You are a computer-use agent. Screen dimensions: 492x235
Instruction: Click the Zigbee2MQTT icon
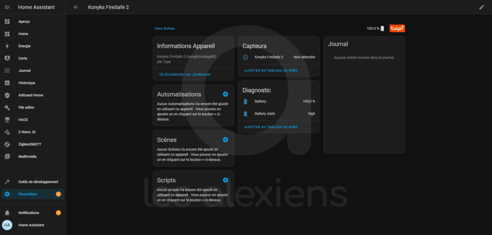pos(7,144)
